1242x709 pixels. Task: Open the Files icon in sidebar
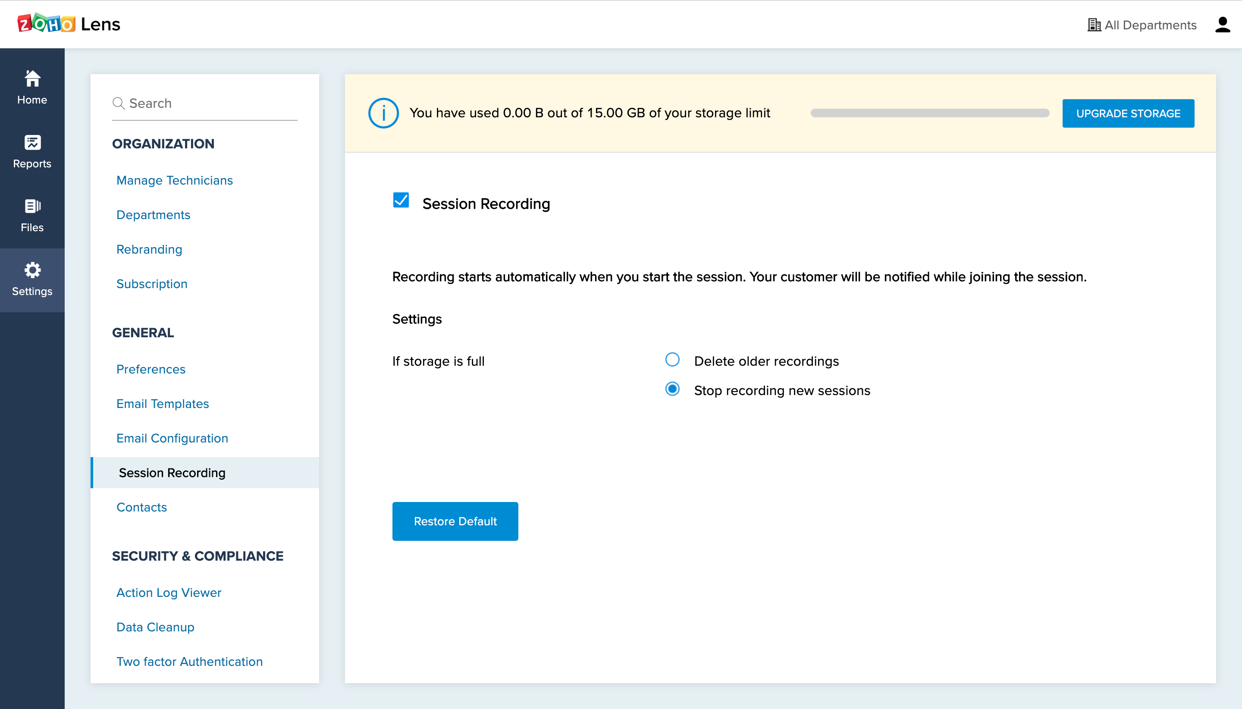(32, 206)
